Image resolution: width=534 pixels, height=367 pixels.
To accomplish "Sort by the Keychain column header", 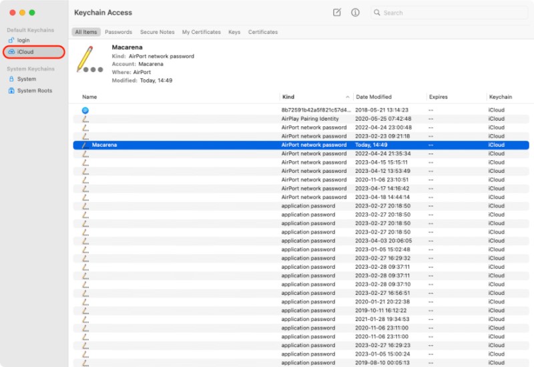I will pos(500,97).
